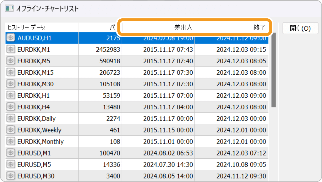This screenshot has height=182, width=322.
Task: Sort by the 終了 column header
Action: click(231, 28)
